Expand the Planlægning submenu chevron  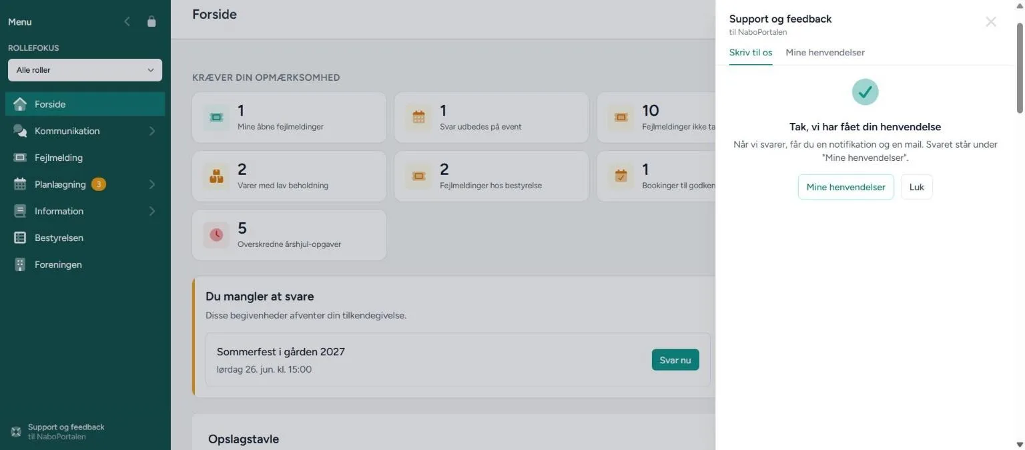(x=151, y=184)
